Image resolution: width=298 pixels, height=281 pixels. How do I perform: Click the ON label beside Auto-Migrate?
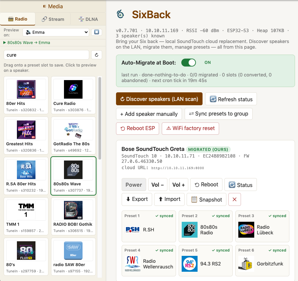pyautogui.click(x=208, y=63)
